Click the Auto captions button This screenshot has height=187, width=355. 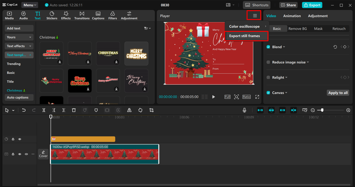pyautogui.click(x=19, y=97)
